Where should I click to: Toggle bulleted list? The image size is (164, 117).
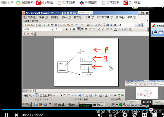coord(94,29)
